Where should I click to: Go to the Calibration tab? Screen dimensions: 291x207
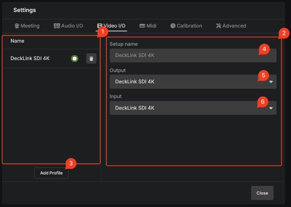coord(186,26)
